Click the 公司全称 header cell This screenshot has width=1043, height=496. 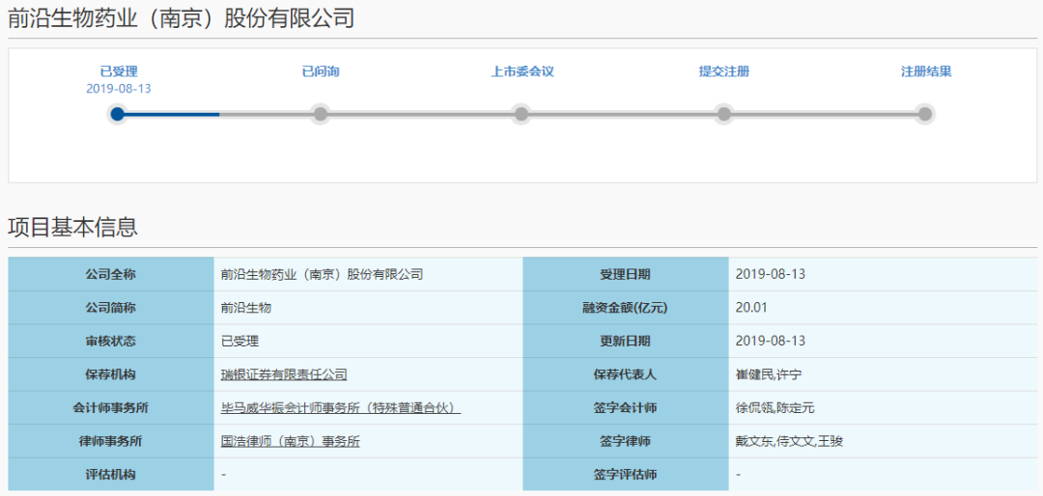pyautogui.click(x=111, y=275)
